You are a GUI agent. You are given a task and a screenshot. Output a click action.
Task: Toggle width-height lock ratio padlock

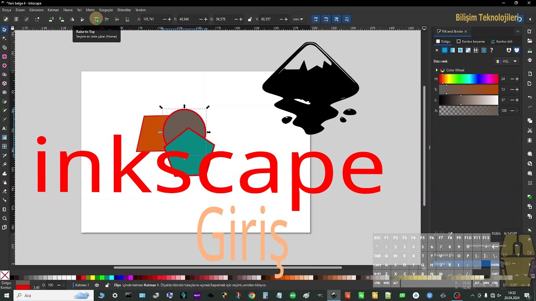click(250, 19)
